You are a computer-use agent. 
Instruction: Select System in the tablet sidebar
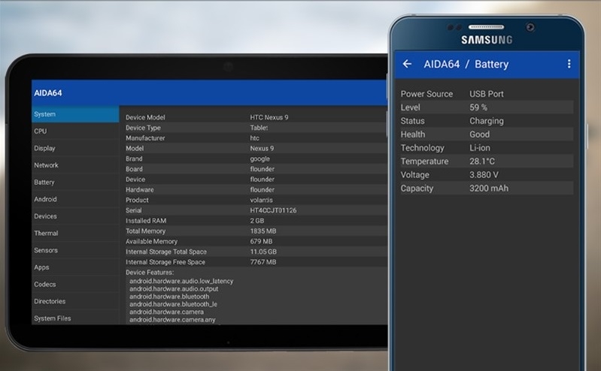[x=75, y=114]
